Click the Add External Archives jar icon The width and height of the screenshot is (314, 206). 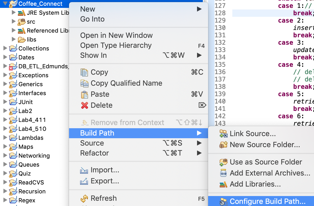click(x=223, y=173)
